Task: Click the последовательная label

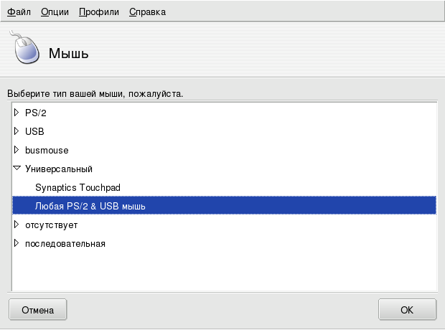Action: 65,243
